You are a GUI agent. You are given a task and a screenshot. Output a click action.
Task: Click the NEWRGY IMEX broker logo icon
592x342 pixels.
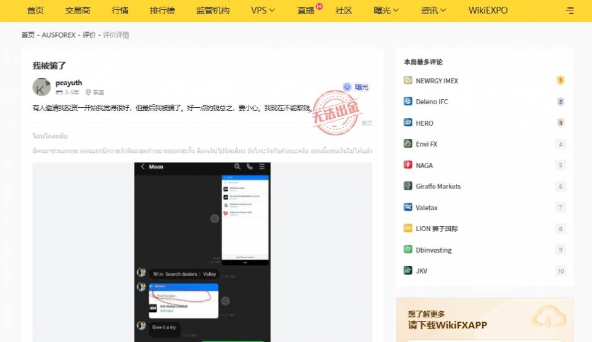coord(408,80)
